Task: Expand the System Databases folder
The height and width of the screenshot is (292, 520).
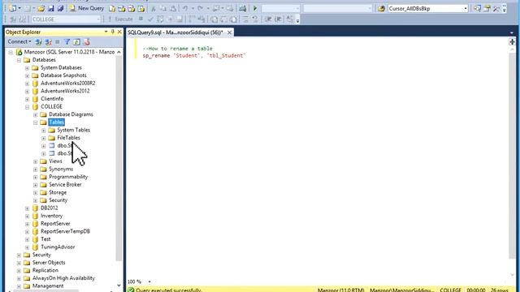Action: 27,68
